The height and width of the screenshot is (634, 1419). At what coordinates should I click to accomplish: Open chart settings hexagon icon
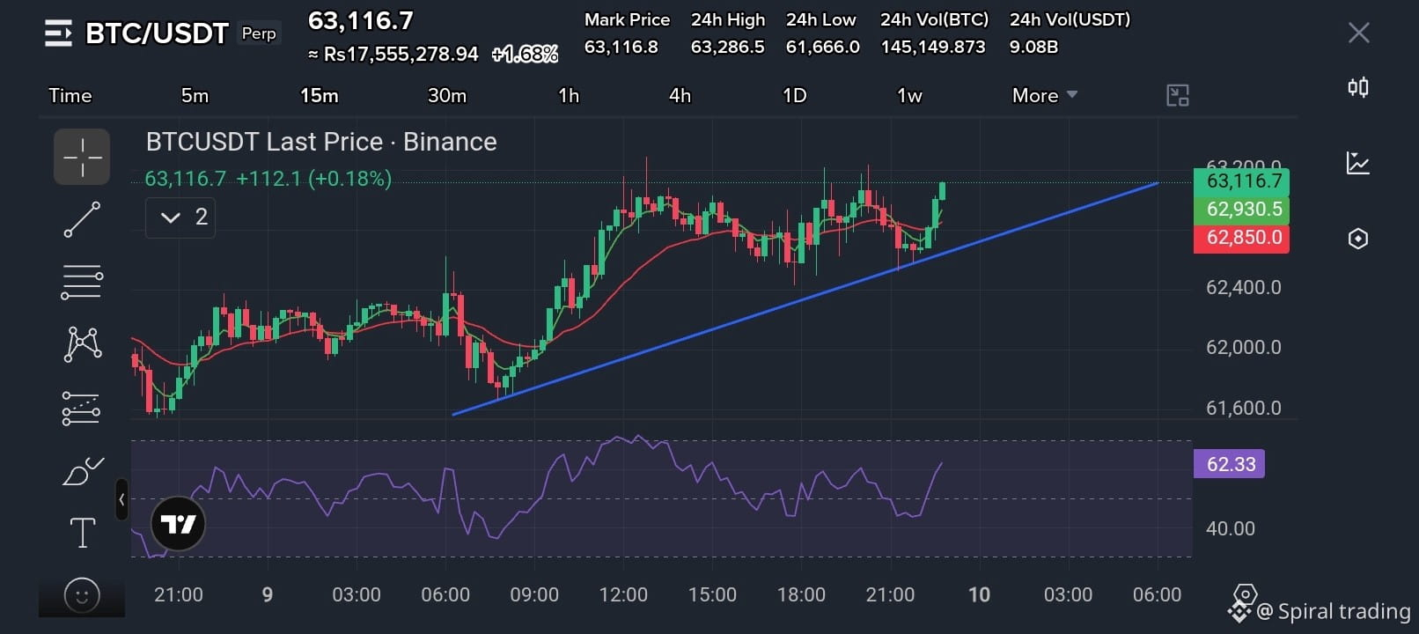[x=1358, y=239]
